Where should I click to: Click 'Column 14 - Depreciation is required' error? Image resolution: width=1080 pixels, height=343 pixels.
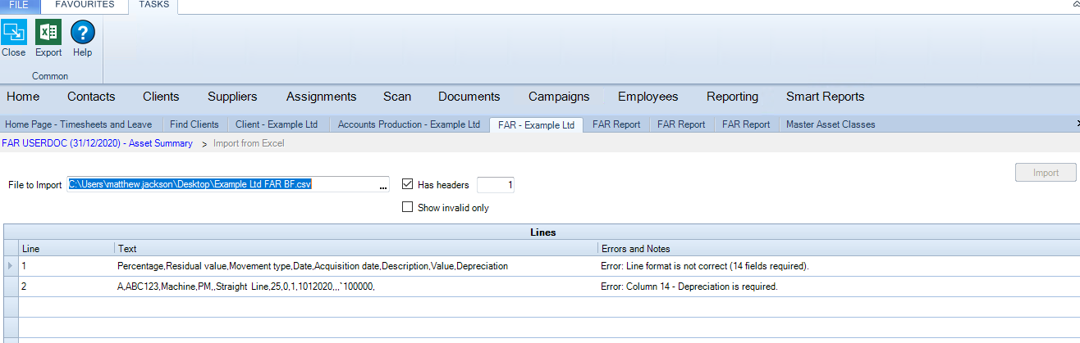click(x=839, y=287)
